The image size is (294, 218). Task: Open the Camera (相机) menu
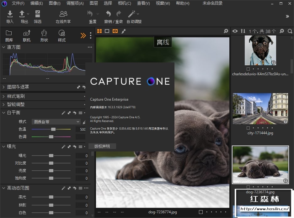[x=124, y=3]
